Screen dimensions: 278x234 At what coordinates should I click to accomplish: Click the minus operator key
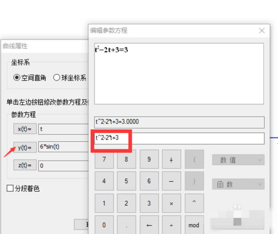coord(171,181)
